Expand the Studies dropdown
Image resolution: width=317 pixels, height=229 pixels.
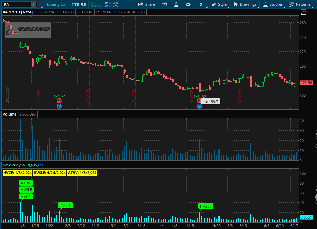pyautogui.click(x=273, y=4)
